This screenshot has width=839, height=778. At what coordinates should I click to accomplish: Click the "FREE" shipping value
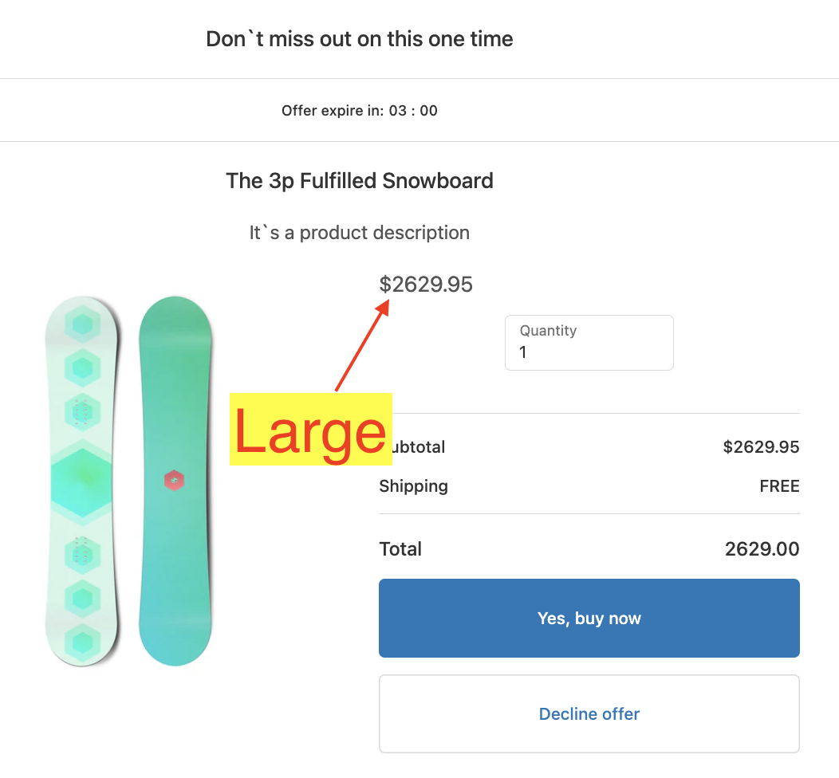click(x=779, y=486)
